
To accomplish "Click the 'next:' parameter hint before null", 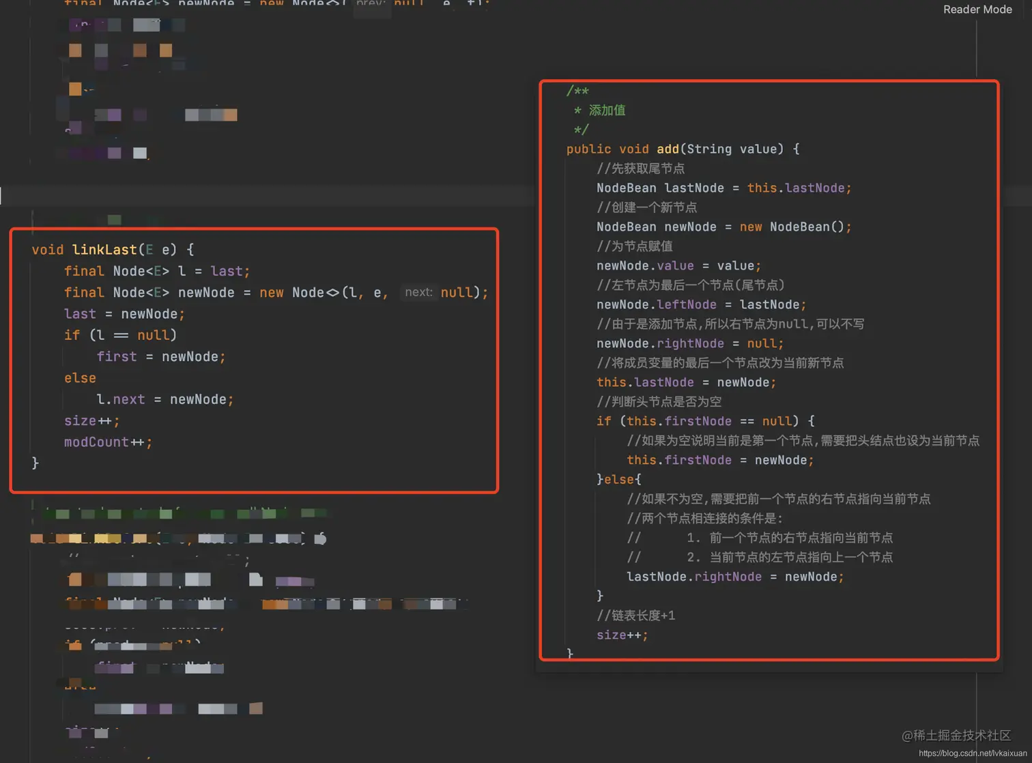I will tap(418, 292).
